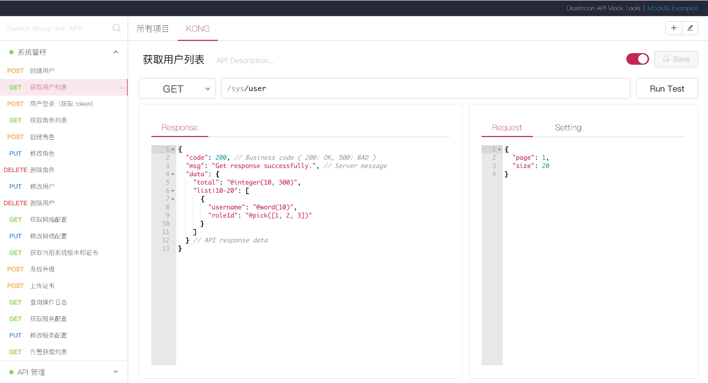
Task: Select PUT 修改网络配置 item
Action: click(64, 236)
